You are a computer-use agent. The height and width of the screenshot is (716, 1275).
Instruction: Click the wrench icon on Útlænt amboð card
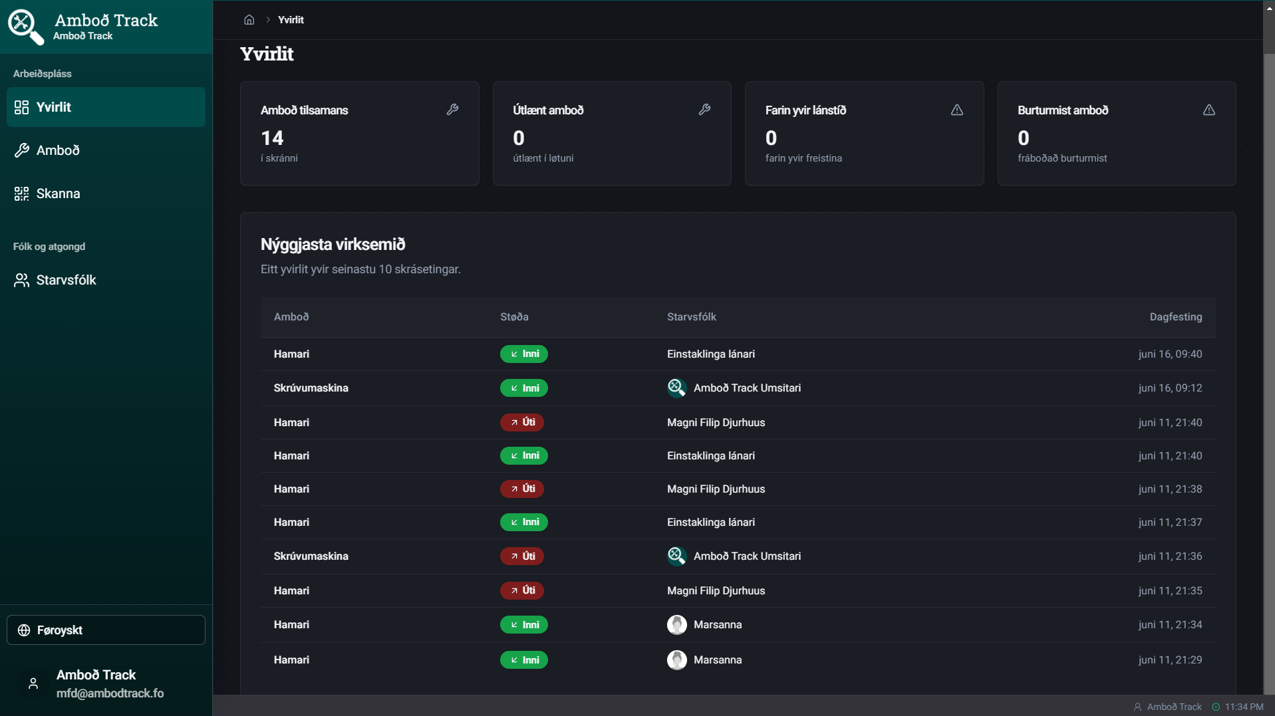[704, 110]
